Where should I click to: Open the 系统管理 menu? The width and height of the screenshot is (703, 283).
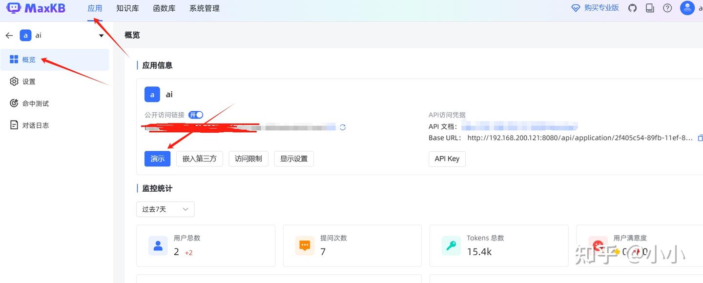205,8
